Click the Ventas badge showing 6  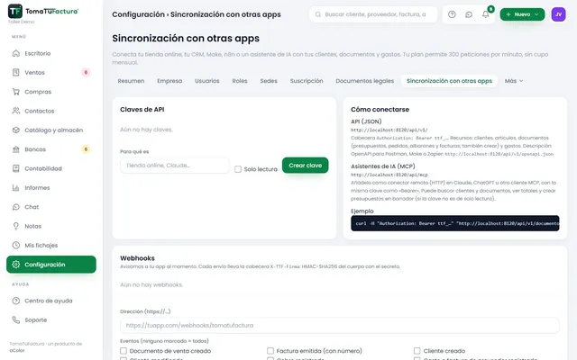click(x=86, y=72)
